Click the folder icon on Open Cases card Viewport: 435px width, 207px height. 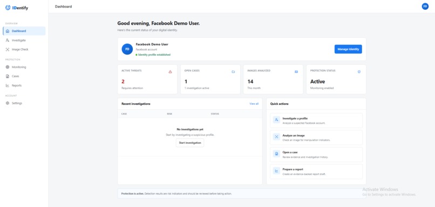click(233, 72)
